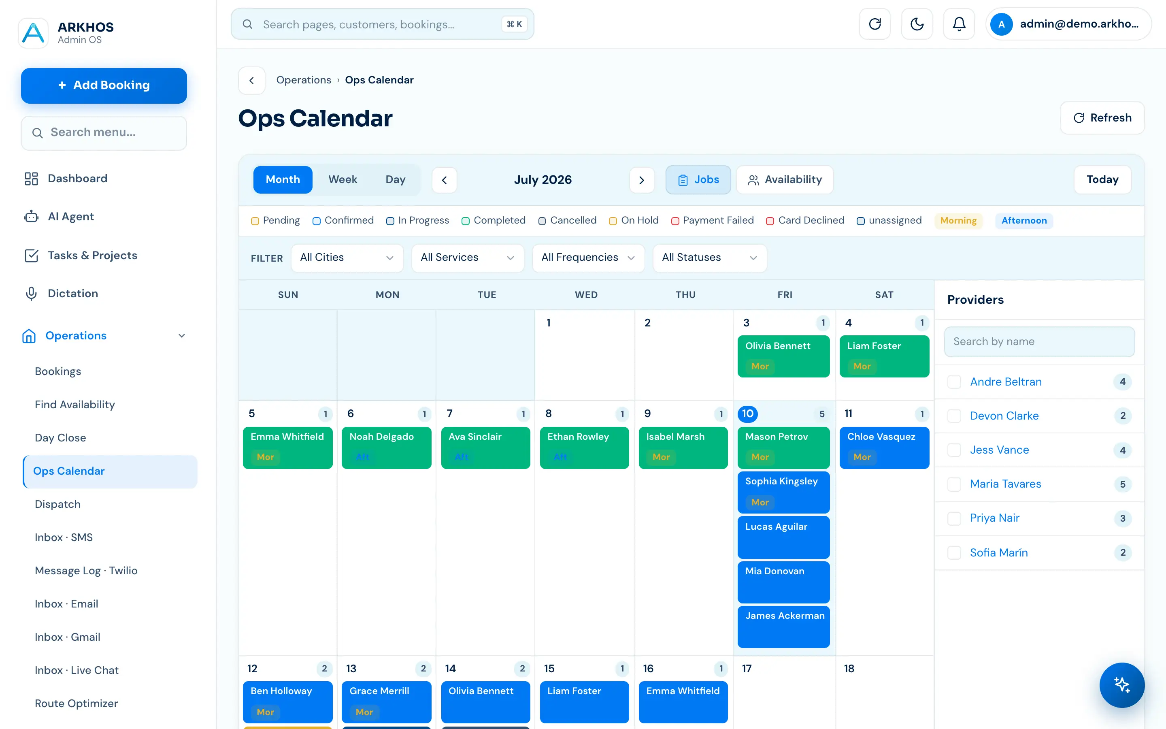Image resolution: width=1166 pixels, height=729 pixels.
Task: Open the AI assistant sparkle button
Action: (x=1122, y=684)
